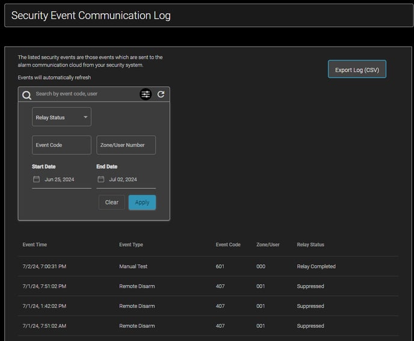Screen dimensions: 414x341
Task: Click the Event Code filter field
Action: pos(61,145)
